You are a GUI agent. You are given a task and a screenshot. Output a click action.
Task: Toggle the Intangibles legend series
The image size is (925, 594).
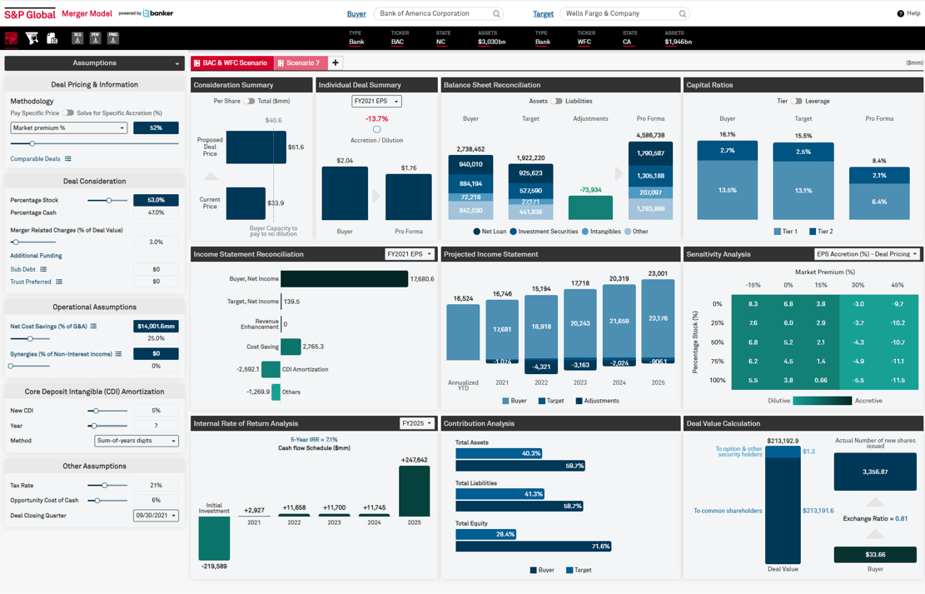601,232
